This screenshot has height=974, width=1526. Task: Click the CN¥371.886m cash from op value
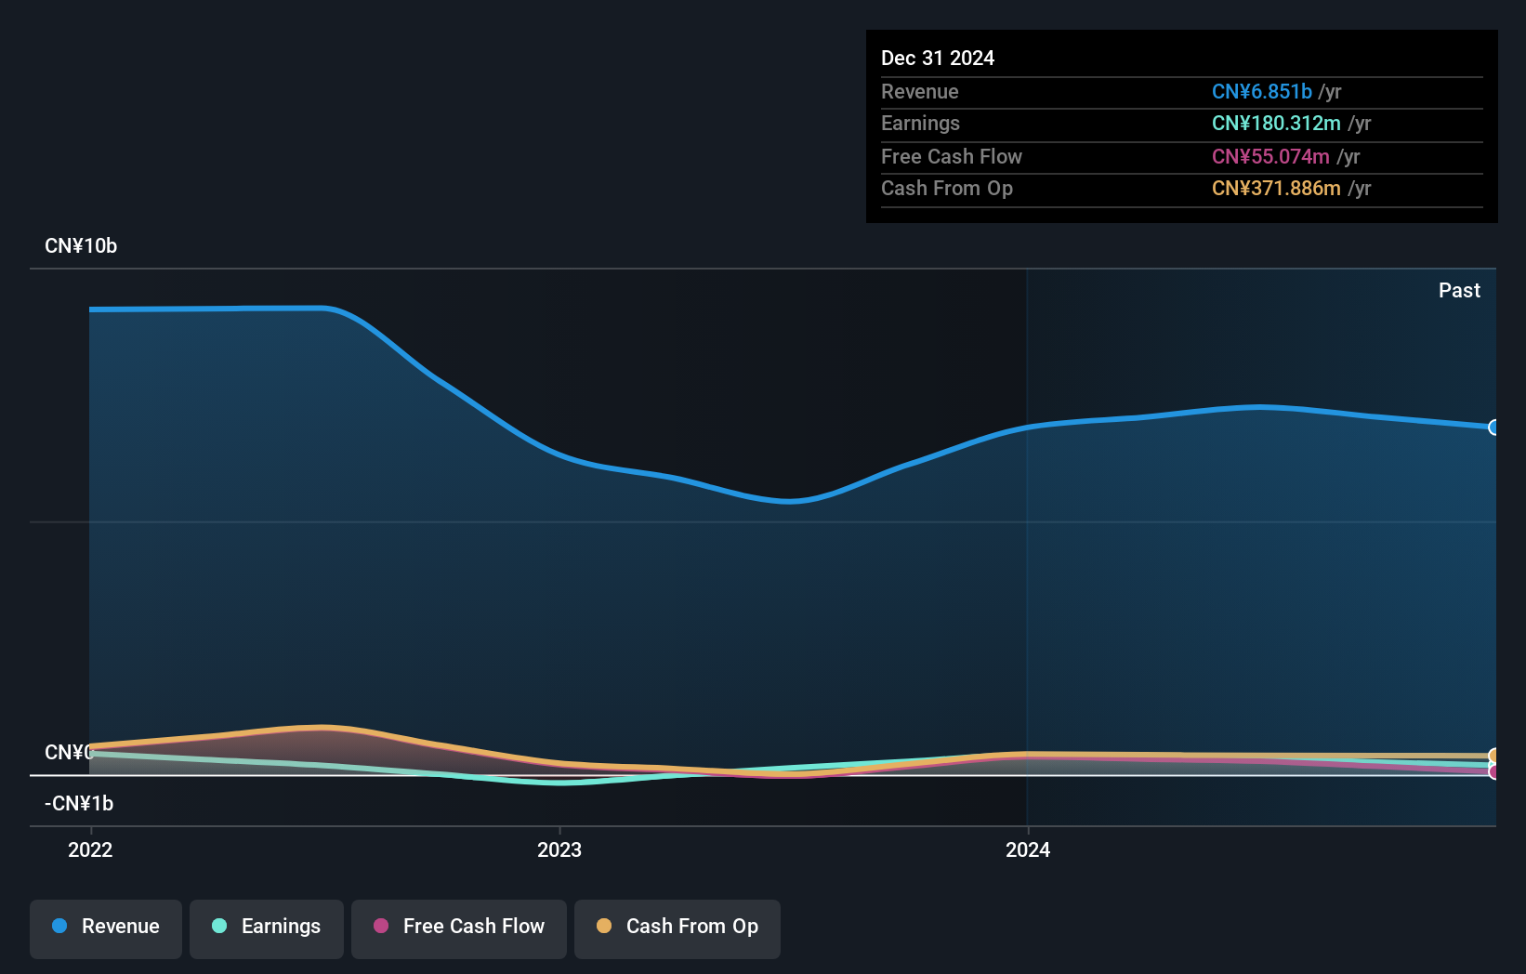click(1276, 189)
